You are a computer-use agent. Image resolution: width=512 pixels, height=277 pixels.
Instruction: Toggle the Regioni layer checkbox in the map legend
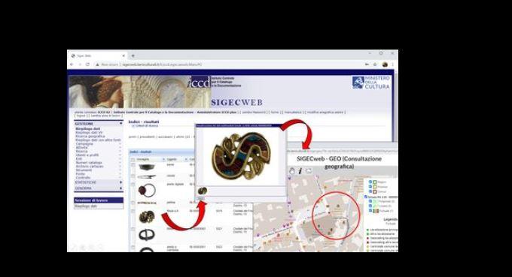pos(370,182)
